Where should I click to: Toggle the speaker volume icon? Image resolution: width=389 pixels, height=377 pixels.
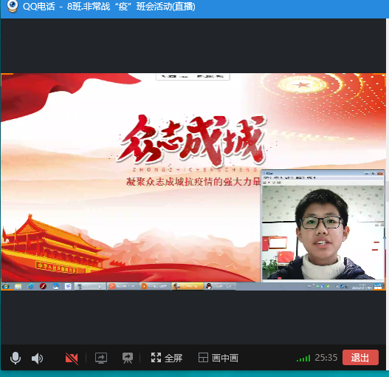pos(37,359)
